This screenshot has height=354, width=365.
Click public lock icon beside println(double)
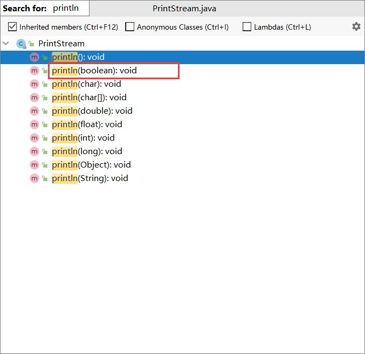45,111
